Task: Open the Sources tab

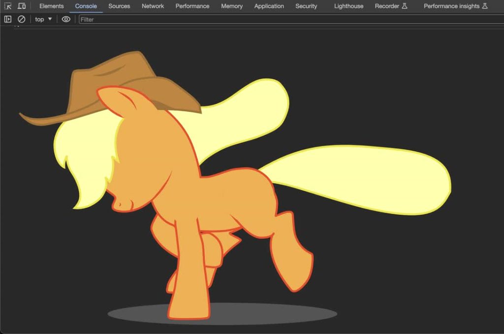Action: (119, 6)
